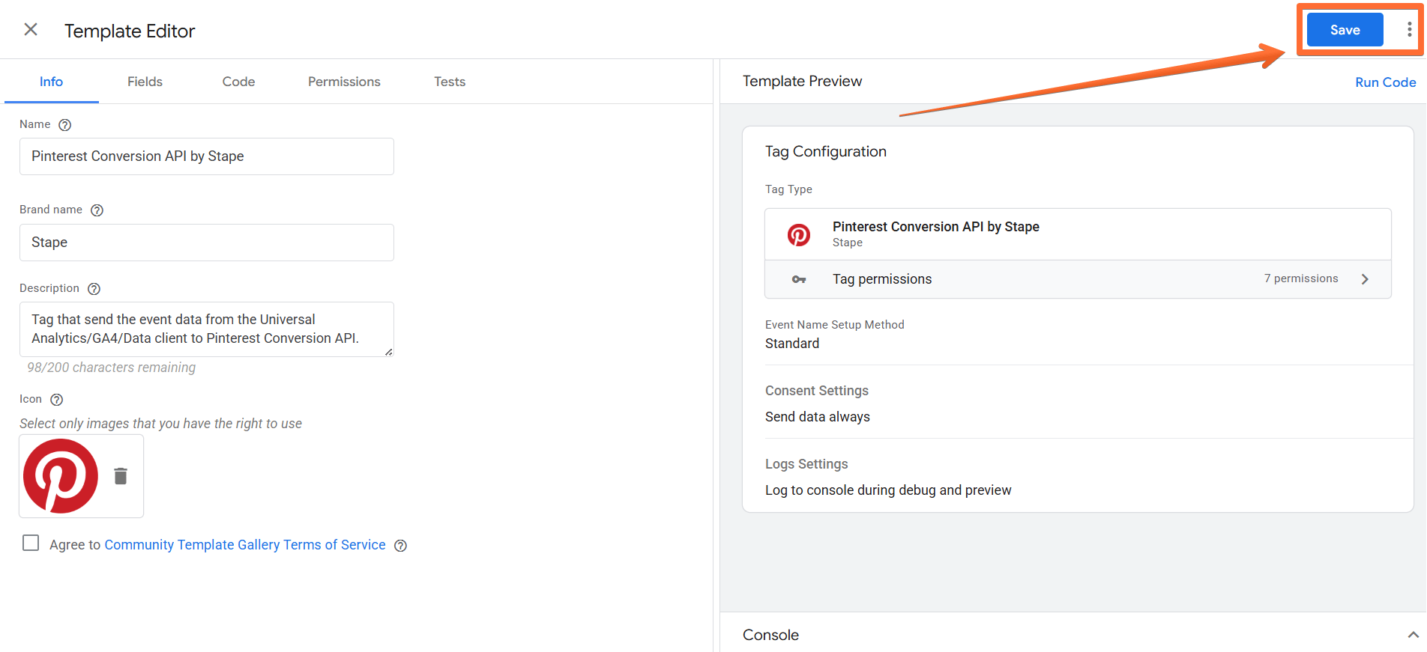
Task: Save the template
Action: 1345,30
